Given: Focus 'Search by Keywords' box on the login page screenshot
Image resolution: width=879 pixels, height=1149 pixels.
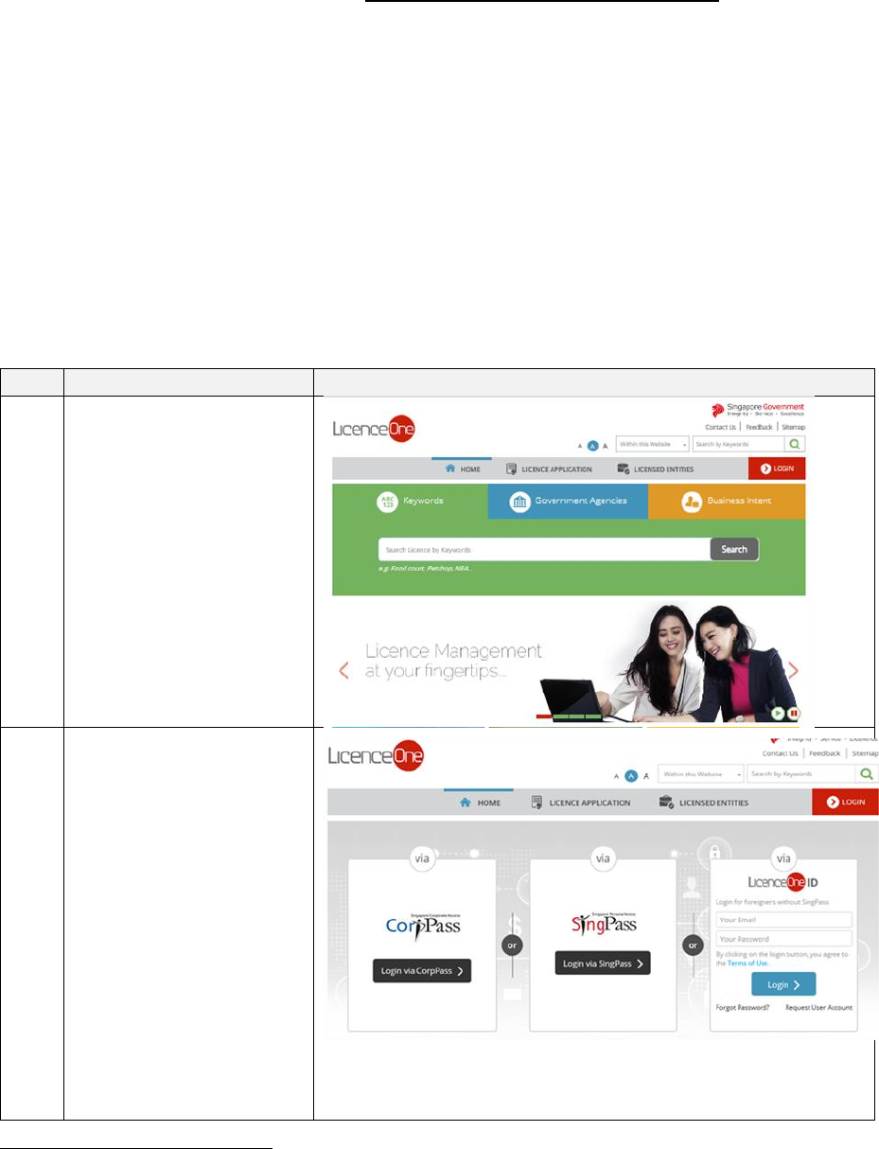Looking at the screenshot, I should tap(801, 774).
